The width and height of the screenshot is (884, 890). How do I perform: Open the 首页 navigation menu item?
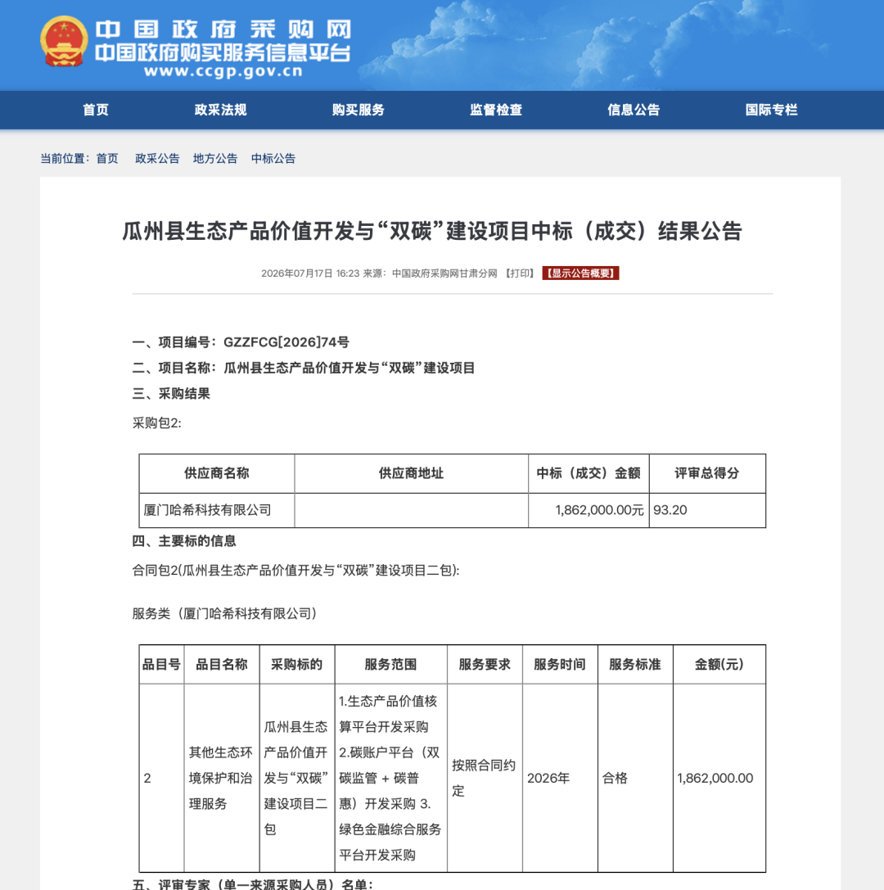[96, 110]
